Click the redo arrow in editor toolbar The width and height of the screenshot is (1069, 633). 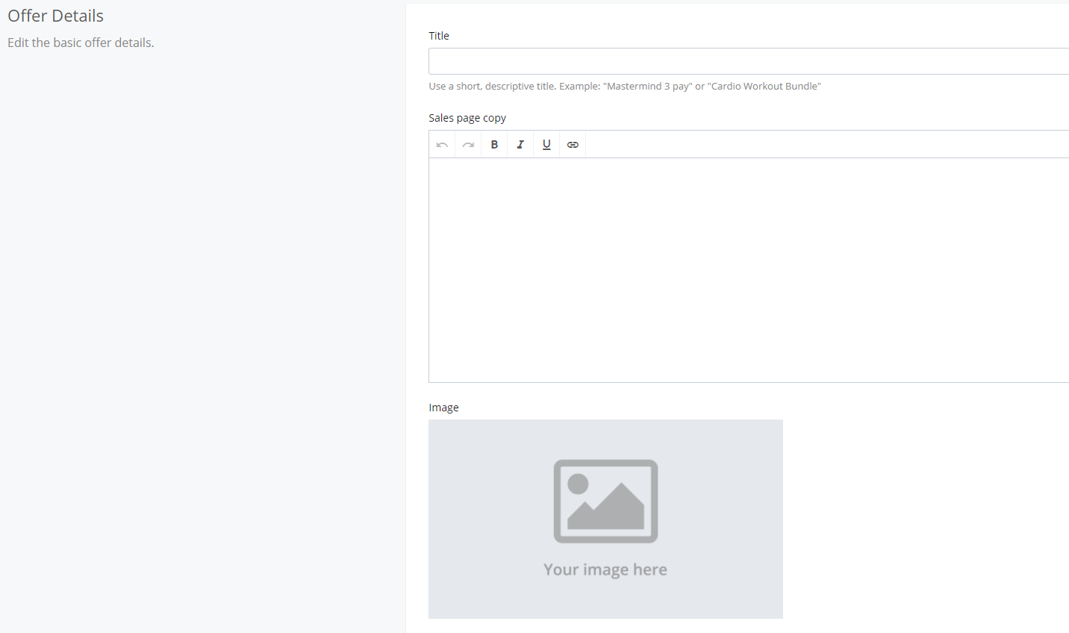(x=468, y=145)
